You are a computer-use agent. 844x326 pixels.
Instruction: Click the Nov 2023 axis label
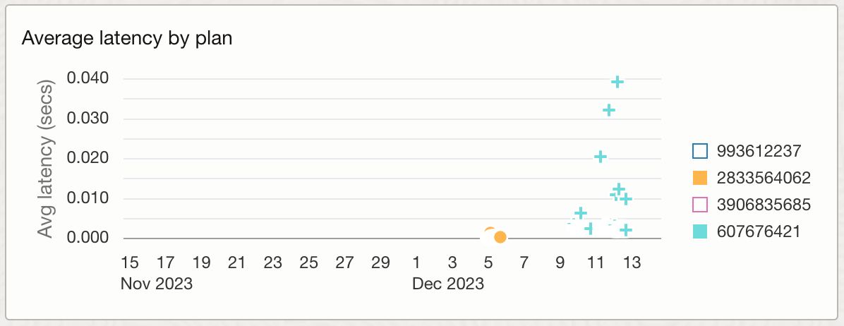tap(156, 284)
